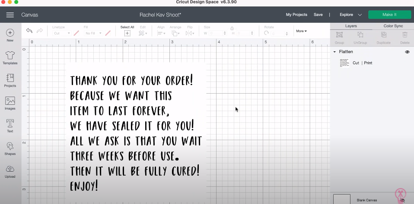Switch to the Color Sync tab

pos(393,26)
